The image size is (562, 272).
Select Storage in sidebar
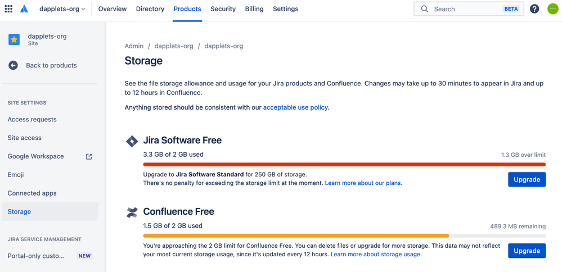tap(50, 211)
